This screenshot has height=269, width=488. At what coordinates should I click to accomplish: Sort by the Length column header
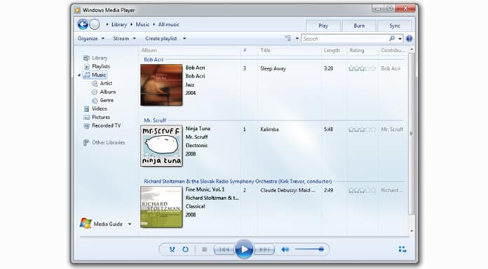pos(332,50)
